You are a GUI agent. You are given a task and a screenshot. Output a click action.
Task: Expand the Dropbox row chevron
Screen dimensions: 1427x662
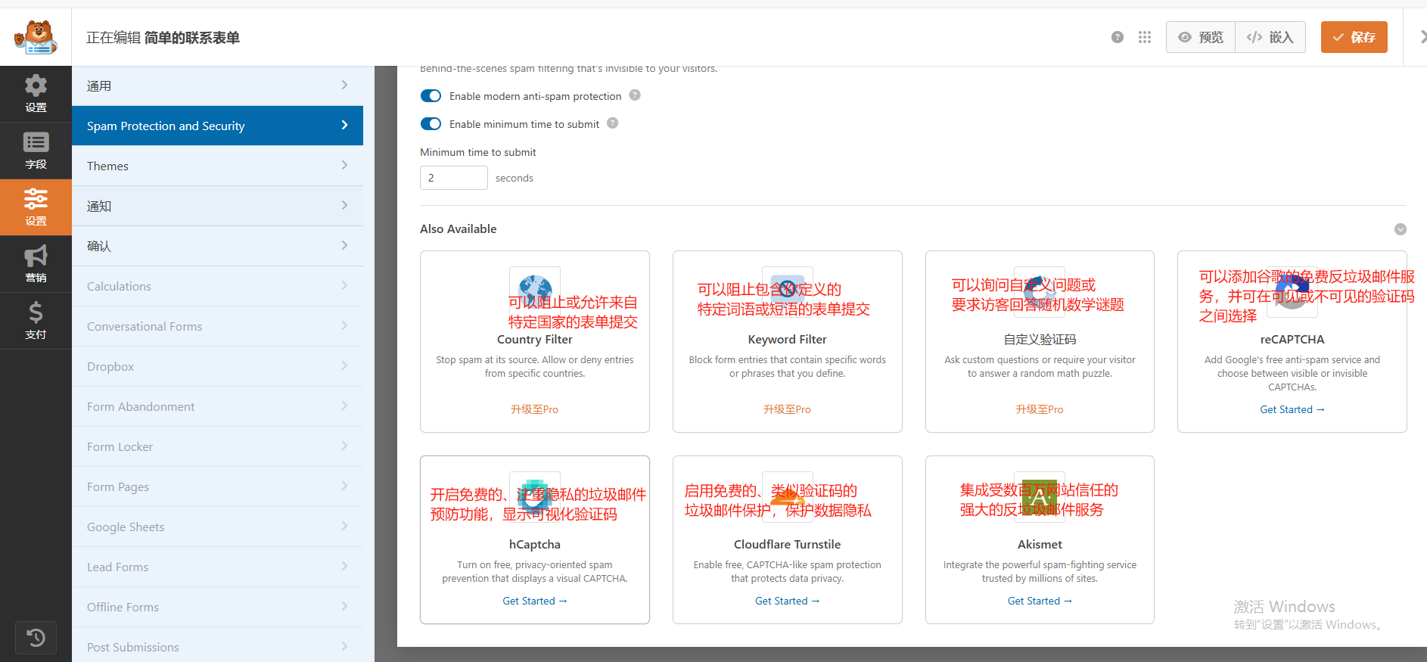[x=344, y=366]
